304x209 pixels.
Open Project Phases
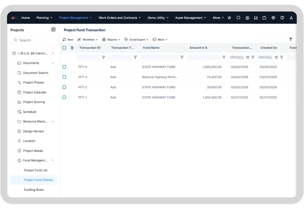pyautogui.click(x=34, y=83)
